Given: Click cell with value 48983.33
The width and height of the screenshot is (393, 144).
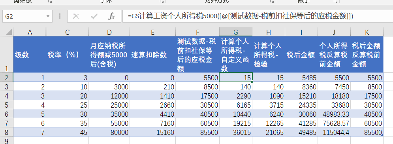Looking at the screenshot, I should point(334,114).
